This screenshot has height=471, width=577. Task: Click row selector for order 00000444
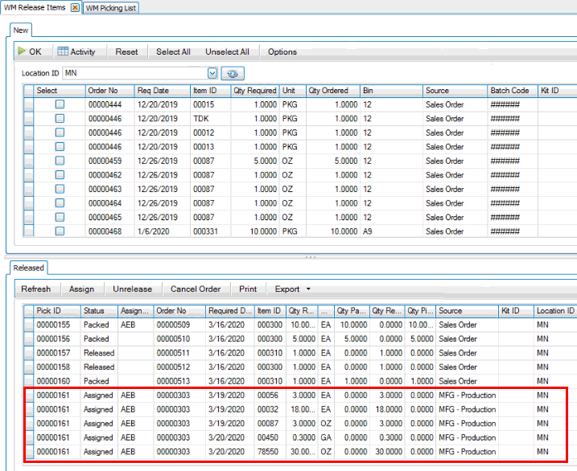(29, 104)
